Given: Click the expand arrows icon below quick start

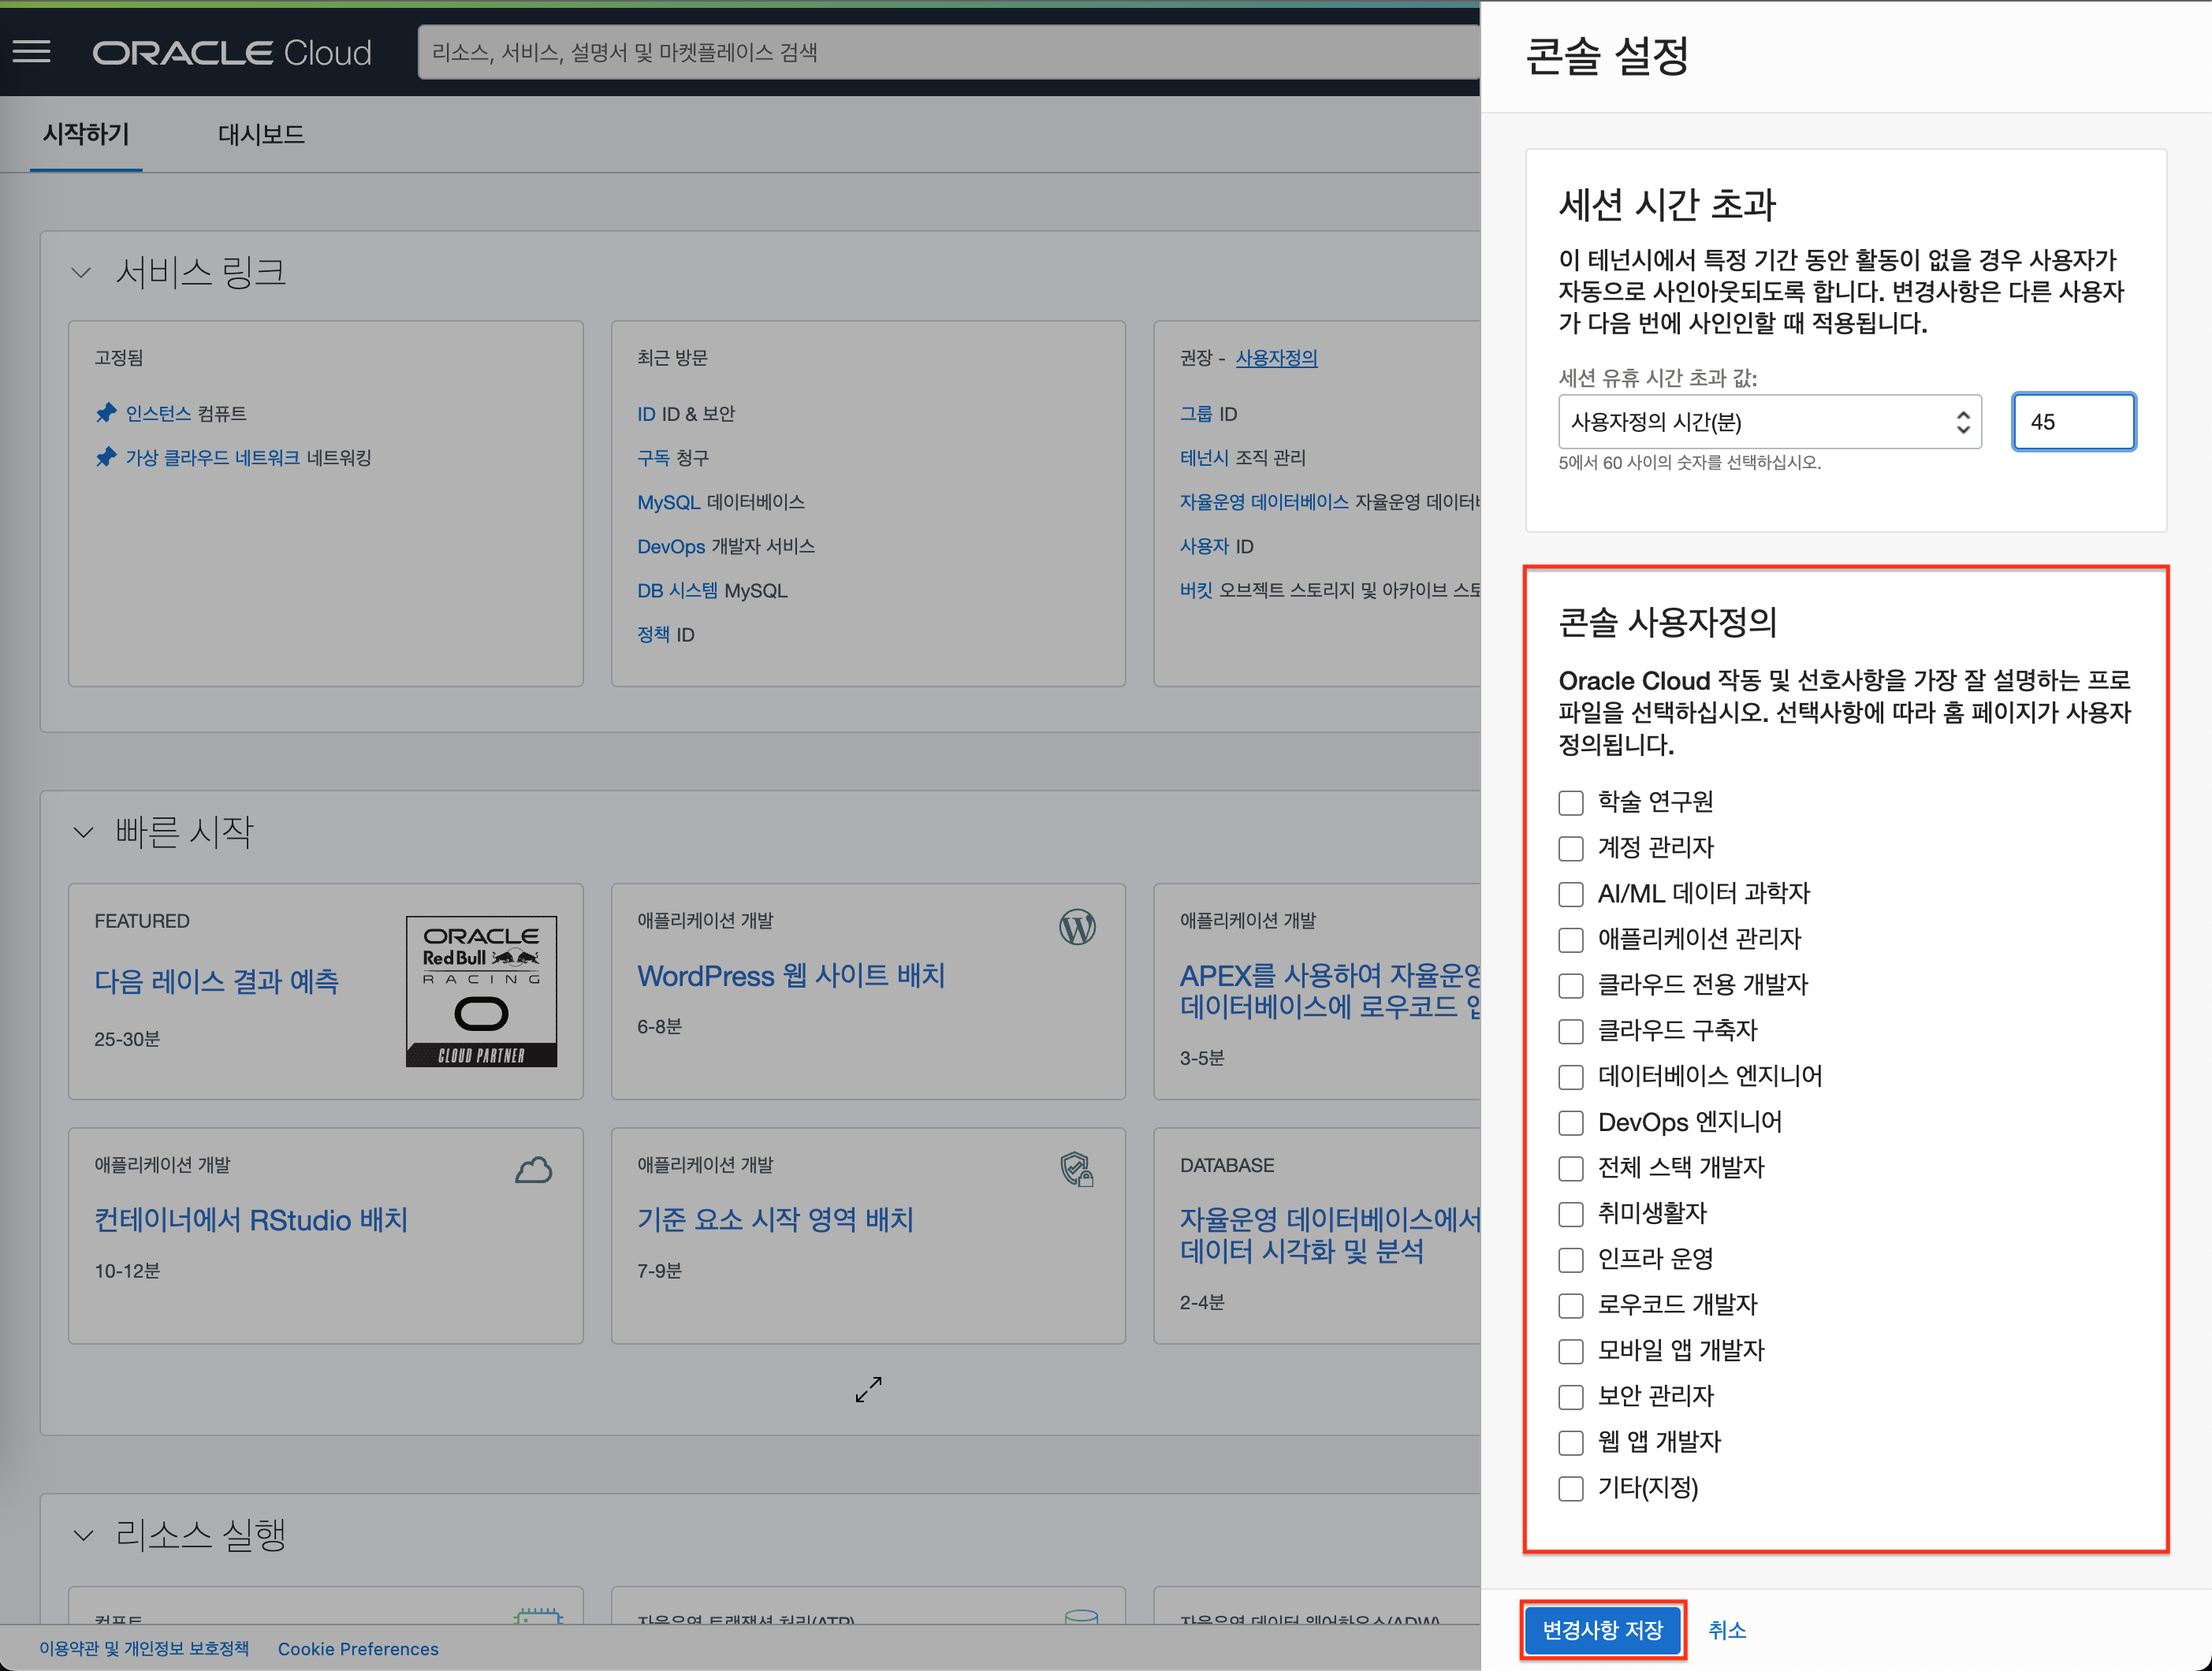Looking at the screenshot, I should click(x=868, y=1389).
